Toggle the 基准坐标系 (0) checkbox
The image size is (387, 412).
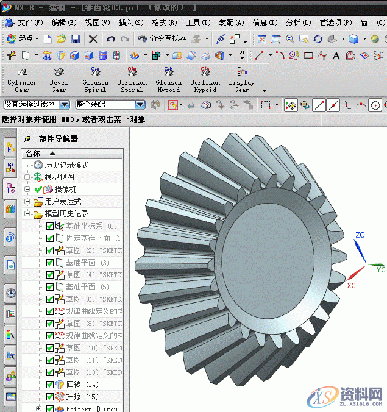pos(51,226)
